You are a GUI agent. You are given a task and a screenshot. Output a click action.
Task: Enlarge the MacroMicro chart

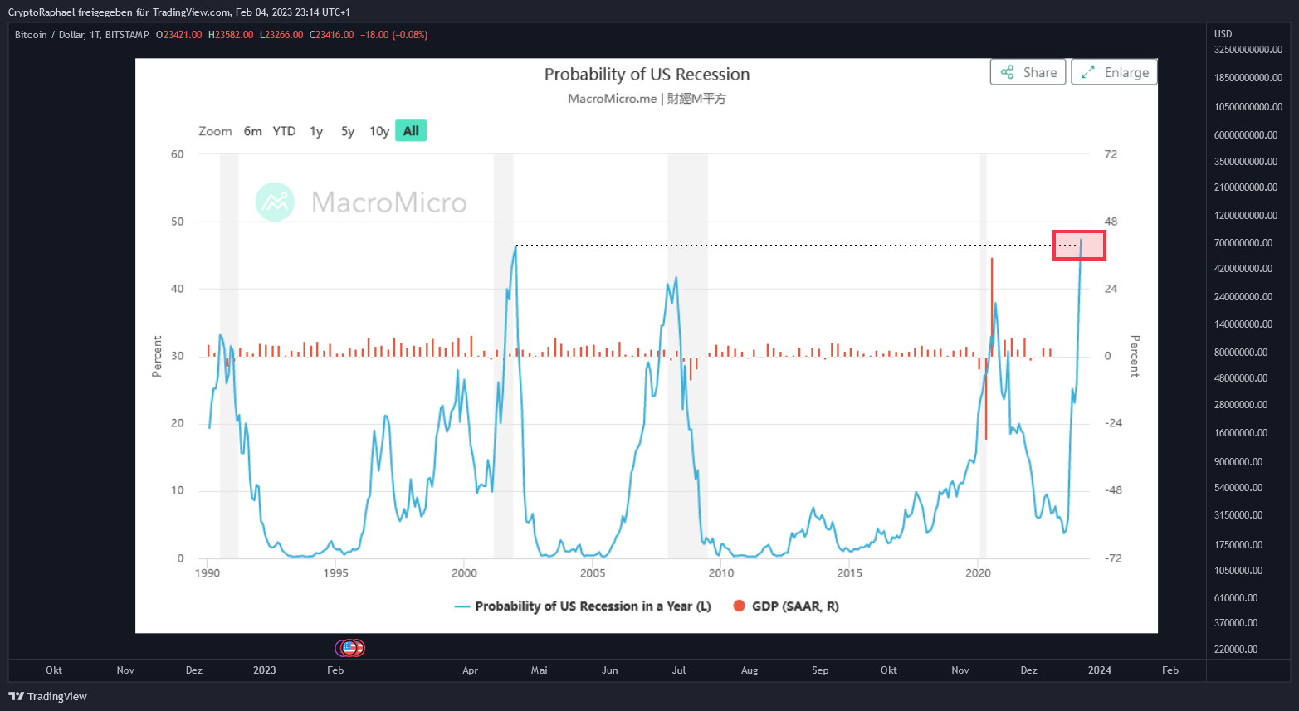(1114, 72)
